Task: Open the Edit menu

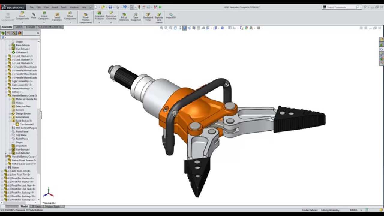Action: pyautogui.click(x=39, y=7)
